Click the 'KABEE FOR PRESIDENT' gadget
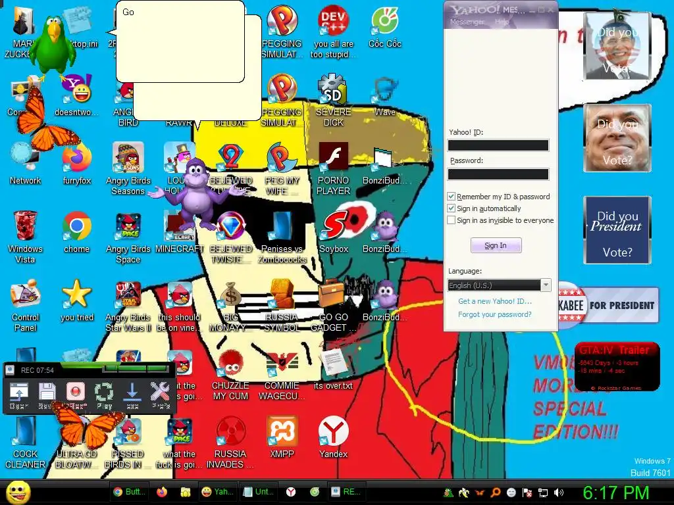 (609, 305)
